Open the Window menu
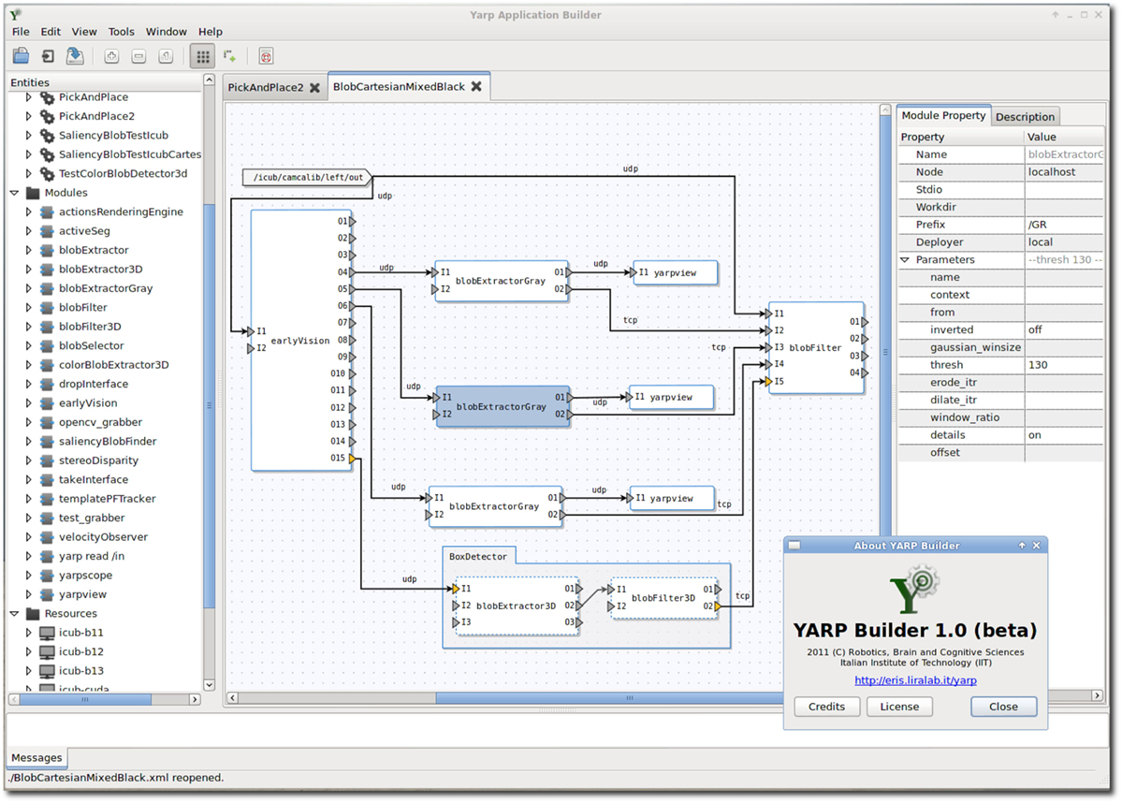This screenshot has width=1122, height=803. [x=166, y=32]
